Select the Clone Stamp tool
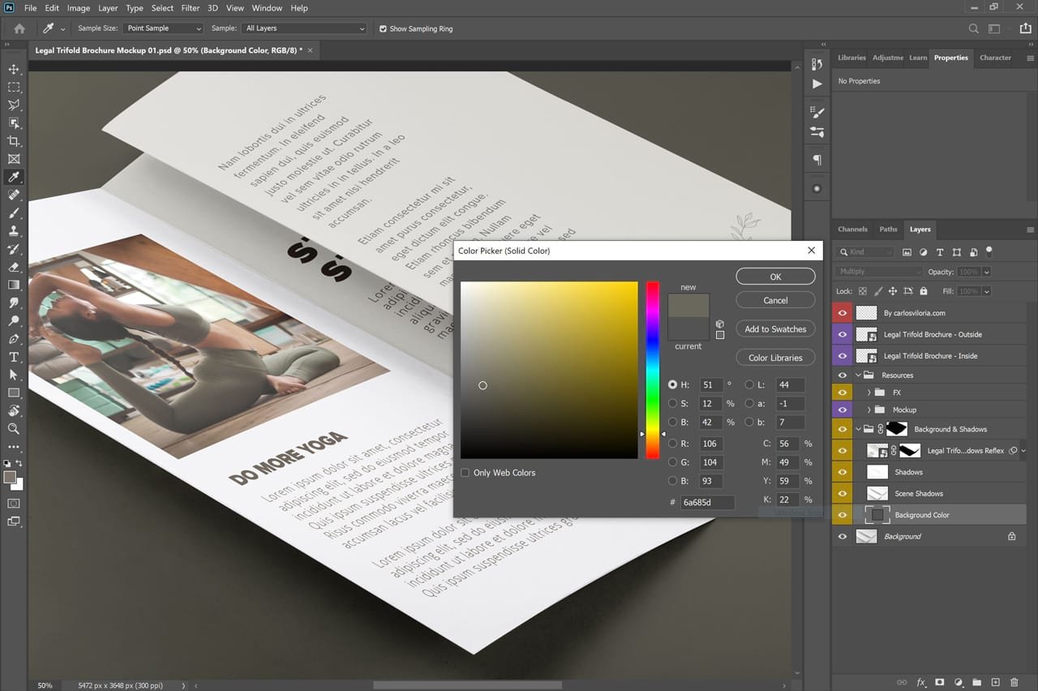1038x691 pixels. click(x=14, y=231)
